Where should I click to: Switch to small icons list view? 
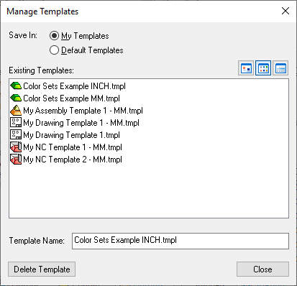(263, 68)
